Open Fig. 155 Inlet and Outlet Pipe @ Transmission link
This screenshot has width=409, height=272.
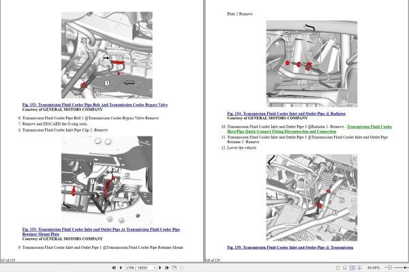pyautogui.click(x=290, y=247)
